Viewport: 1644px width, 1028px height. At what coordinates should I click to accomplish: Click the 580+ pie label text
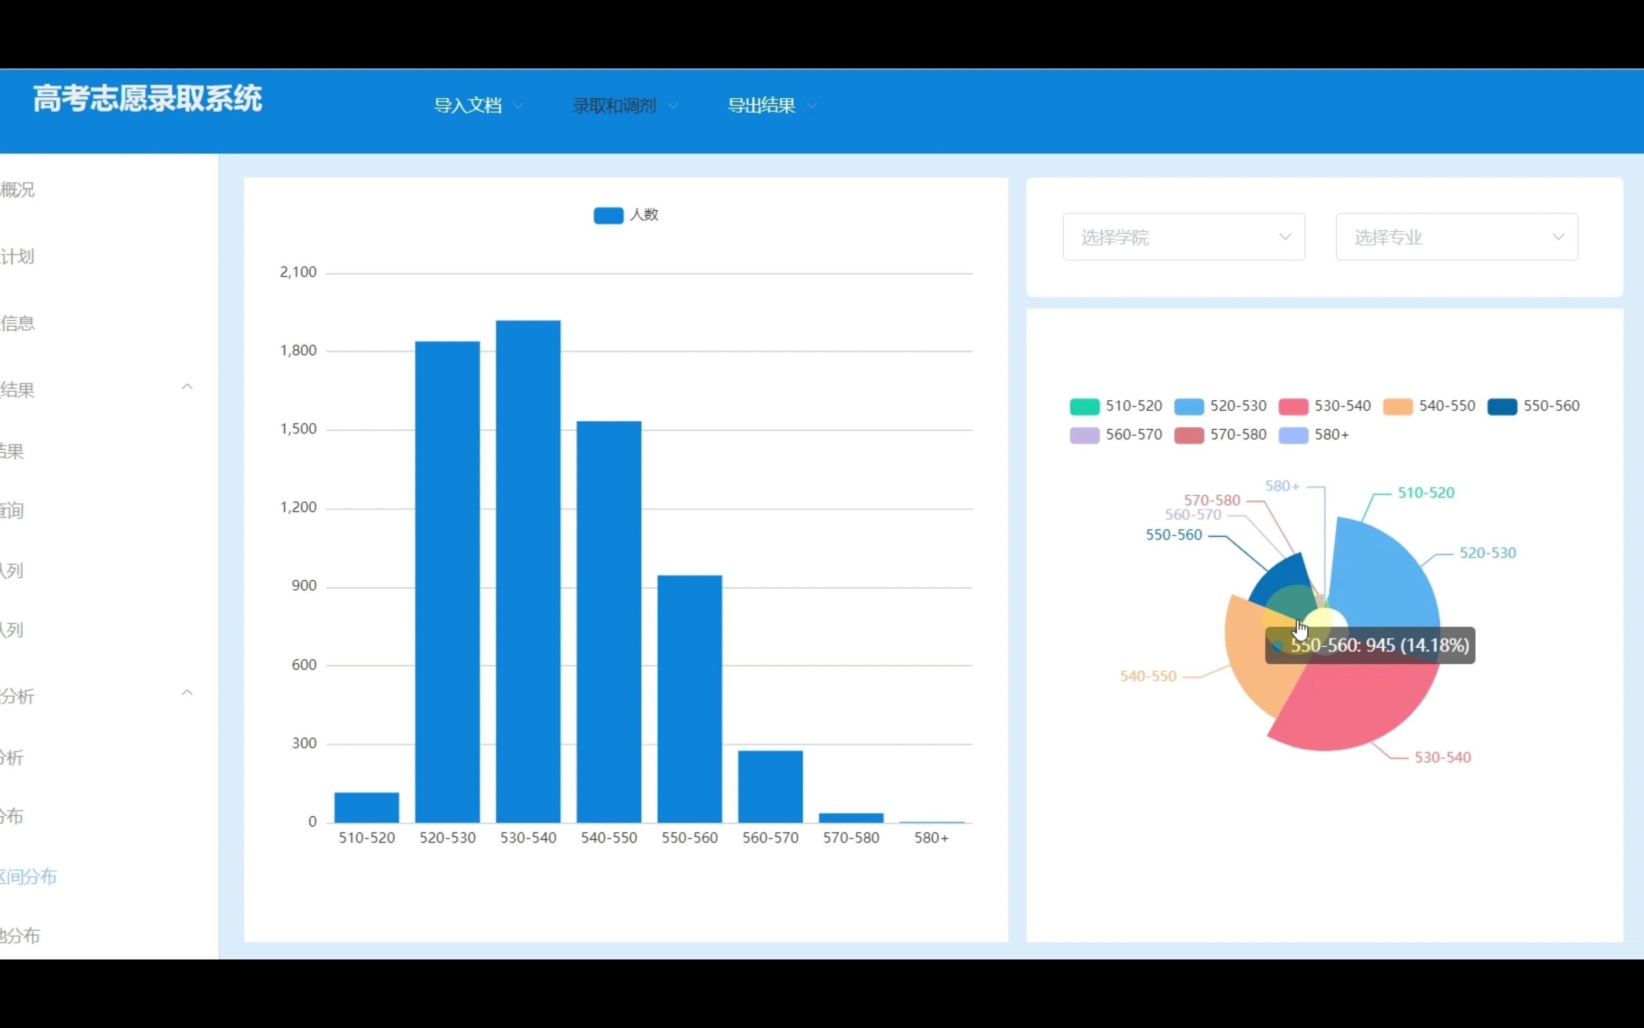tap(1282, 486)
